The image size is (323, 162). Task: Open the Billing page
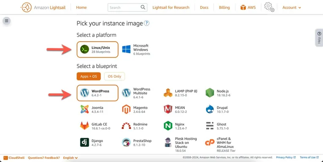[224, 8]
